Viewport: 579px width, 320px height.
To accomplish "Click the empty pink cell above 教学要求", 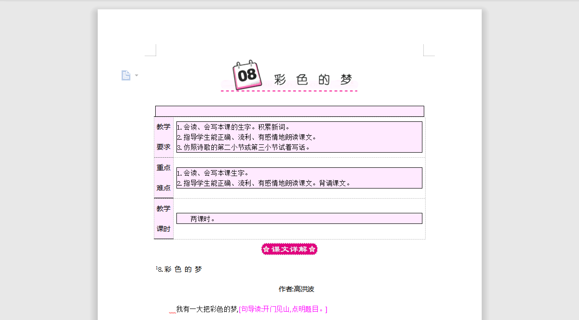I will 289,111.
